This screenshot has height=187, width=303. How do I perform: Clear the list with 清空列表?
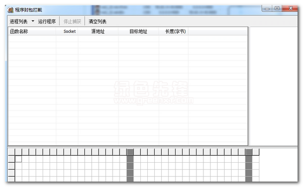97,21
